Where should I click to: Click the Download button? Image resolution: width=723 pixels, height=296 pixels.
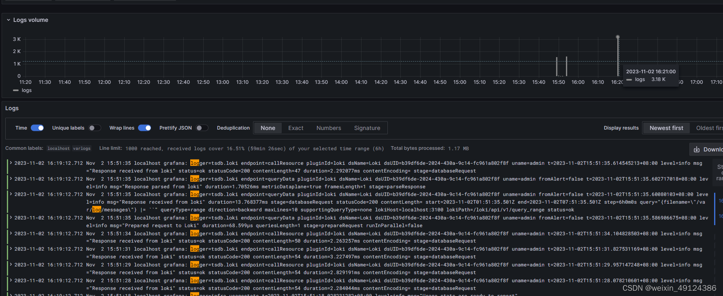[706, 149]
